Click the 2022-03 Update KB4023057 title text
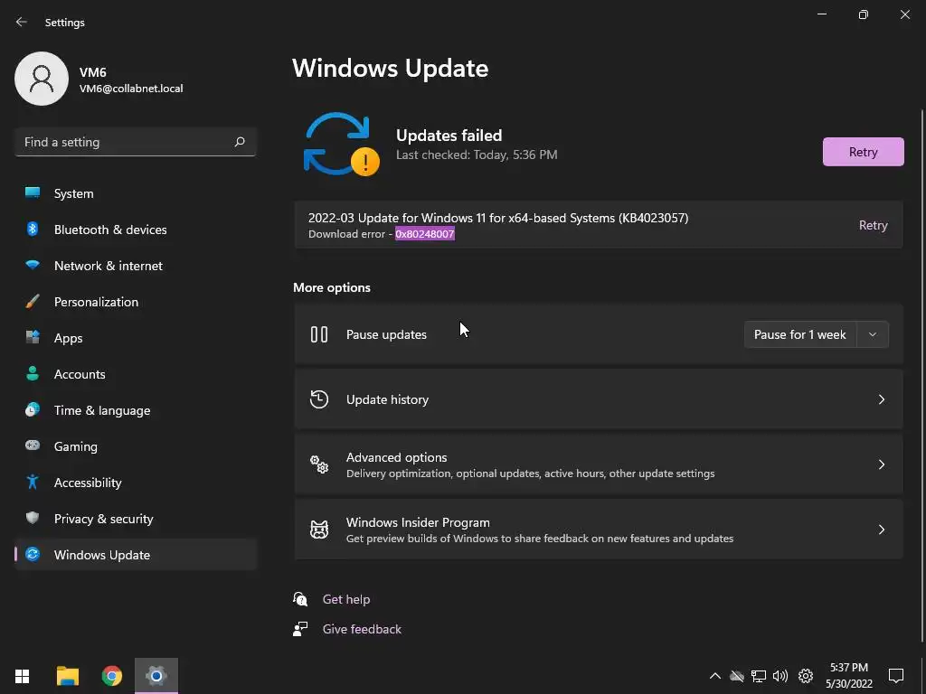Screen dimensions: 926x694 point(498,218)
